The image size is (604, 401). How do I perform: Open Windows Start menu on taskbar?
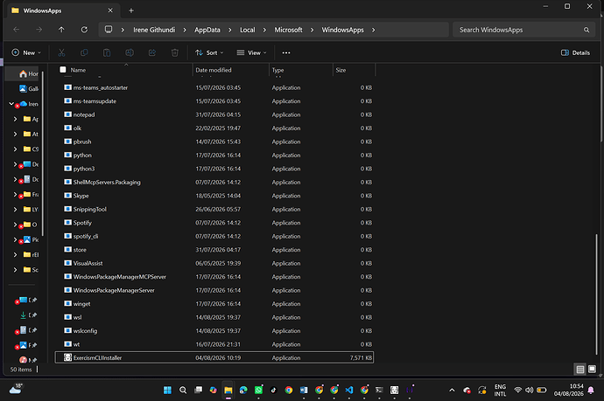[167, 391]
